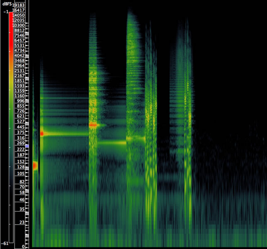Click the 2167 Hz frequency scale label
This screenshot has width=267, height=249.
pyautogui.click(x=19, y=76)
